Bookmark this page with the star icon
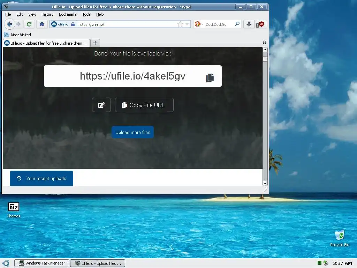 180,24
